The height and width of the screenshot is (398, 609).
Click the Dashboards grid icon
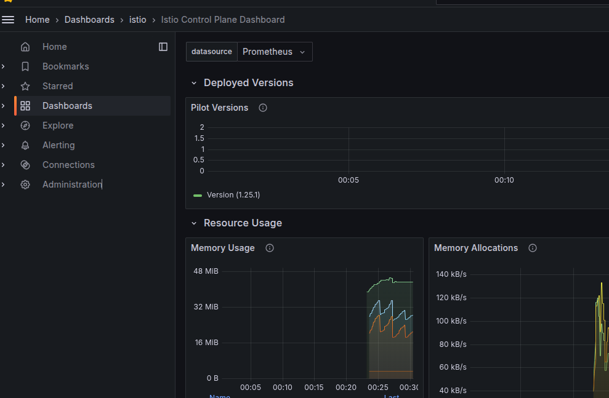25,106
